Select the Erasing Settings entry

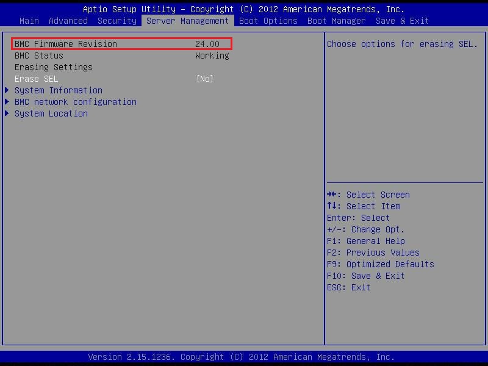(54, 66)
